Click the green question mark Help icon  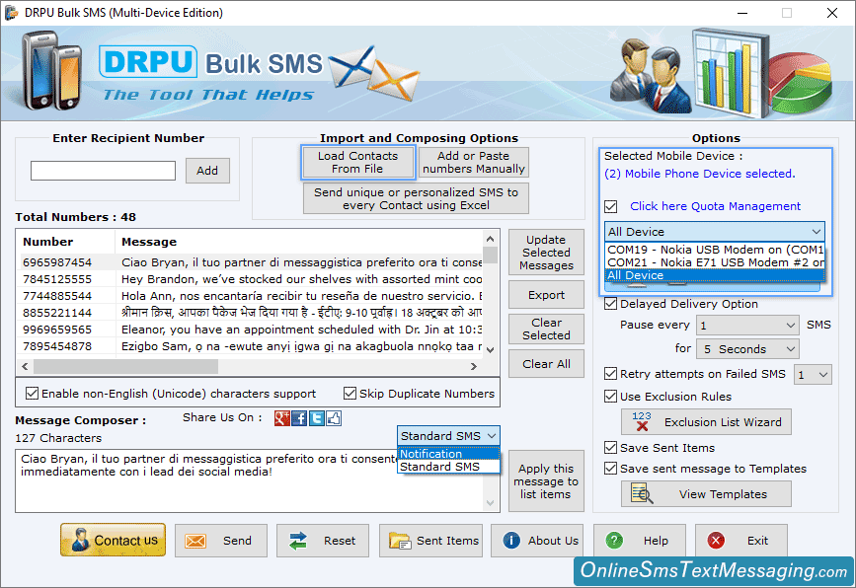614,541
